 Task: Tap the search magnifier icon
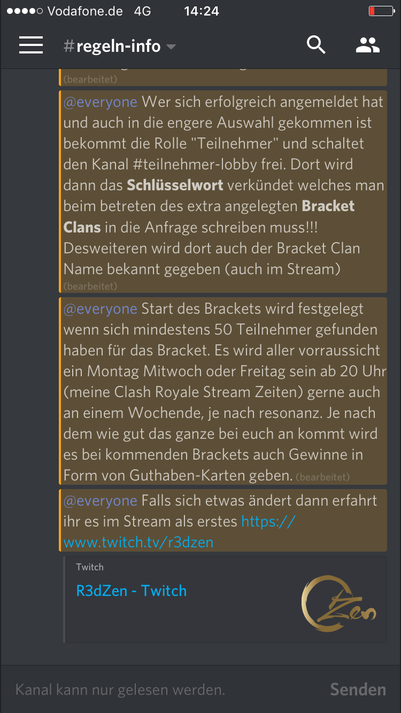(316, 45)
